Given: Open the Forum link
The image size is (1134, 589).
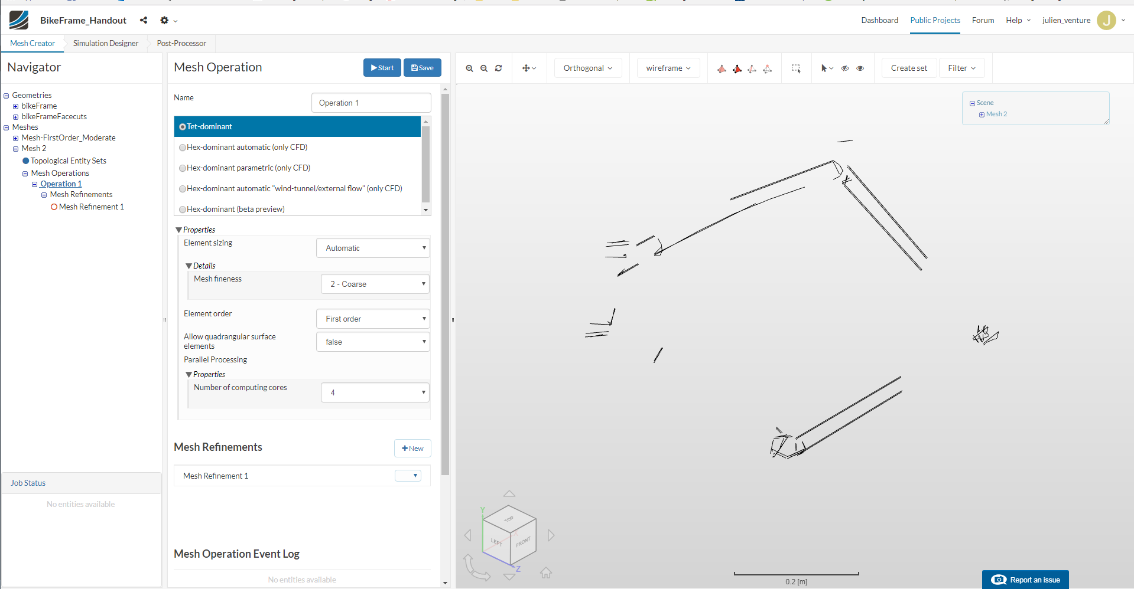Looking at the screenshot, I should pos(983,20).
